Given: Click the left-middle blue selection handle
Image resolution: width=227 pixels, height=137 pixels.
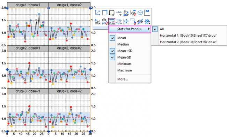Looking at the screenshot, I should tap(7, 70).
